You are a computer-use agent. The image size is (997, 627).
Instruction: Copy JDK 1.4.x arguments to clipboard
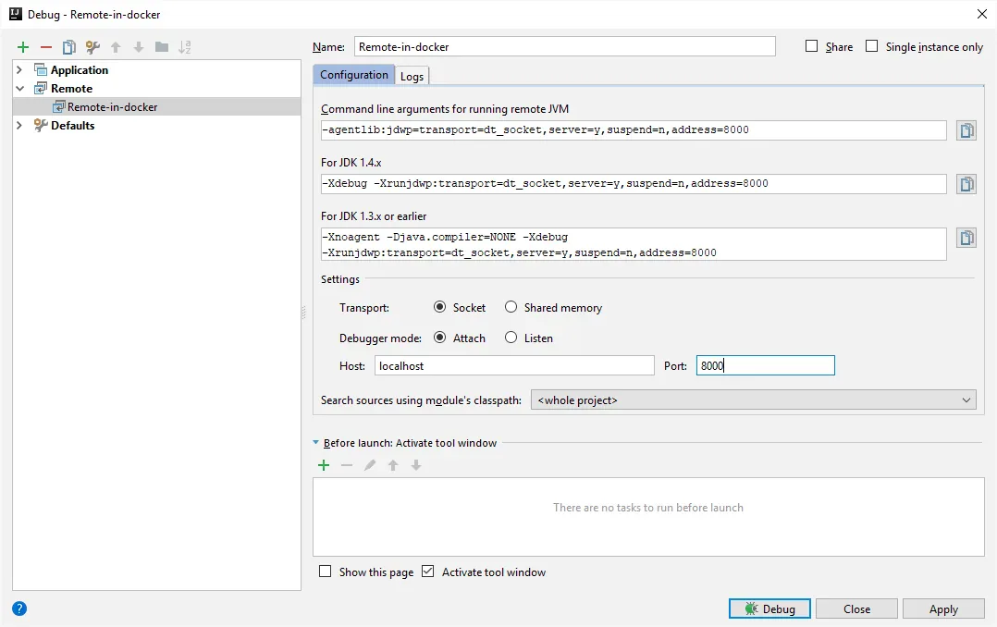point(966,184)
